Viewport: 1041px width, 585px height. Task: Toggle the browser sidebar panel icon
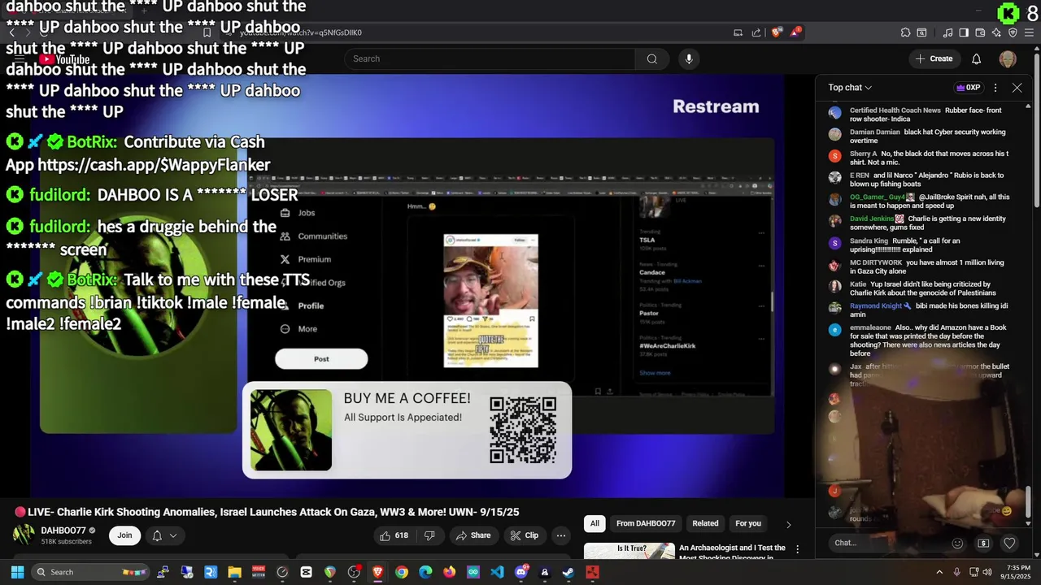(964, 32)
